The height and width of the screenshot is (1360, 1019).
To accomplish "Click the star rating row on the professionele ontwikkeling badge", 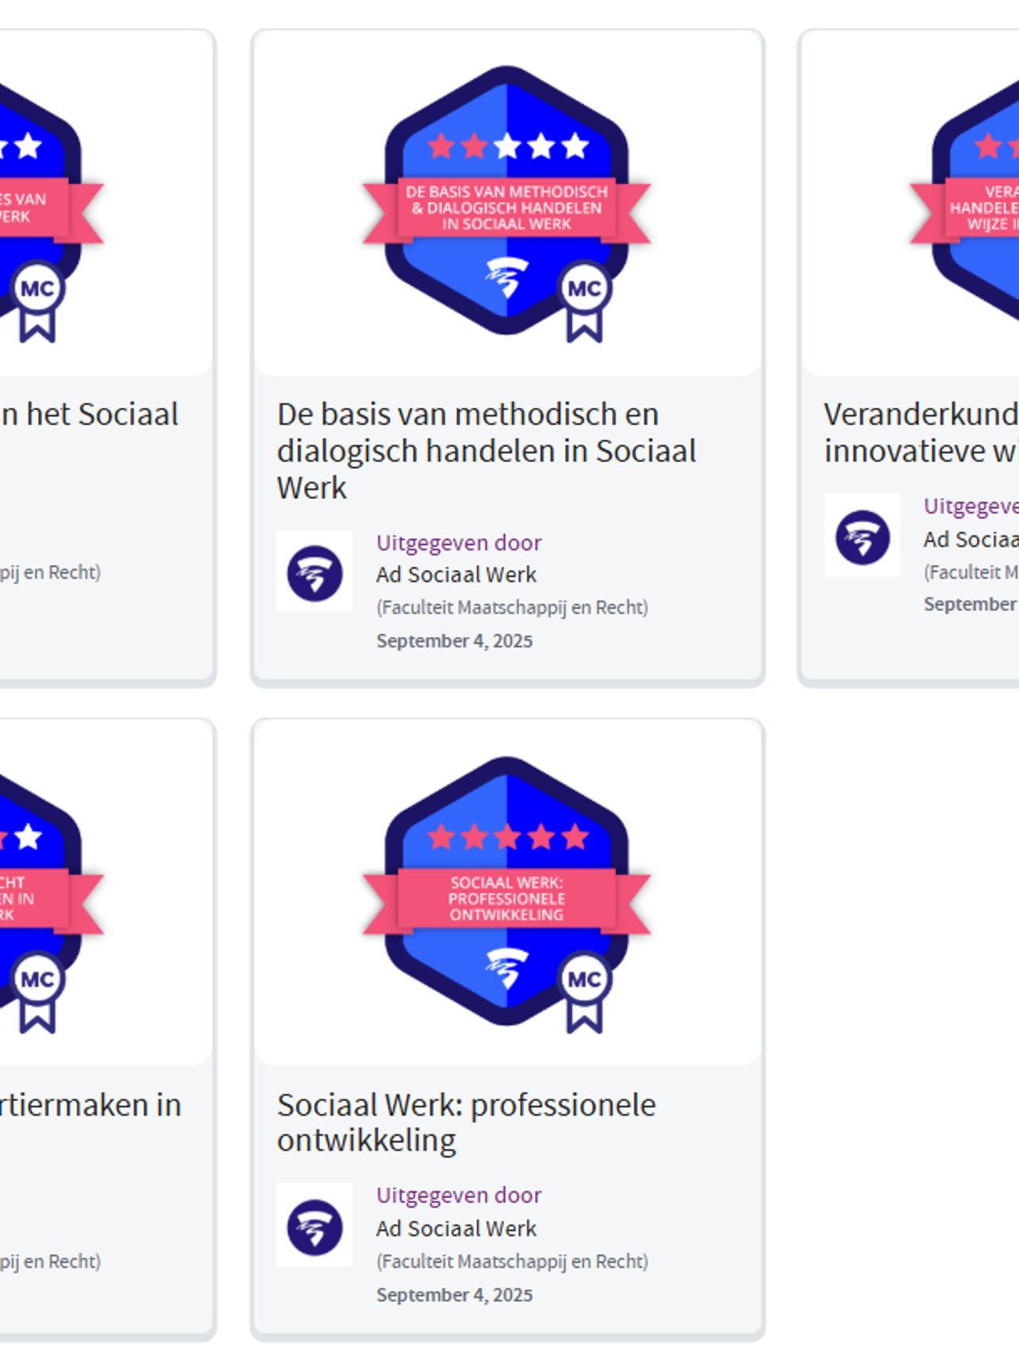I will (x=507, y=837).
